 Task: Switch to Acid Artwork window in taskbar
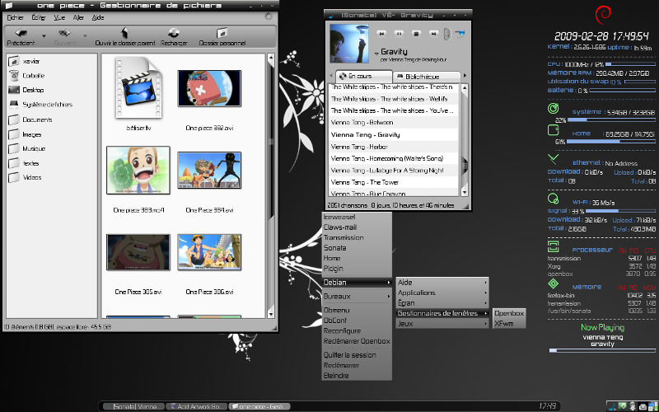click(x=196, y=406)
